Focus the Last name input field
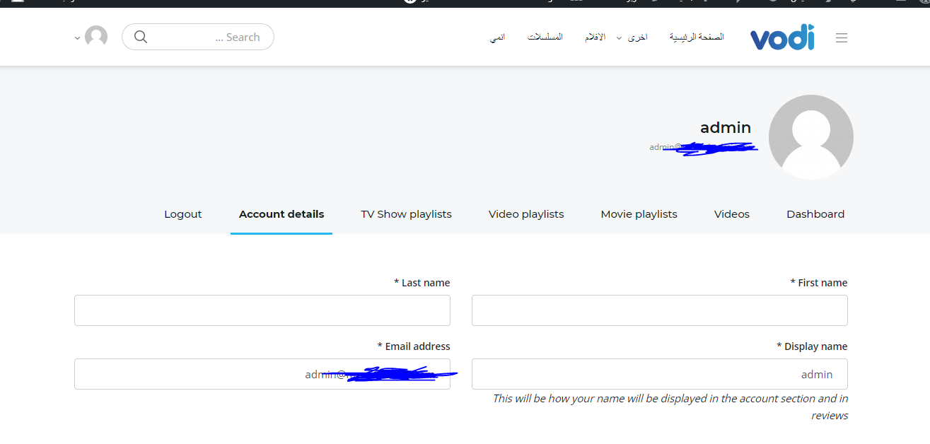The width and height of the screenshot is (930, 444). [x=262, y=310]
